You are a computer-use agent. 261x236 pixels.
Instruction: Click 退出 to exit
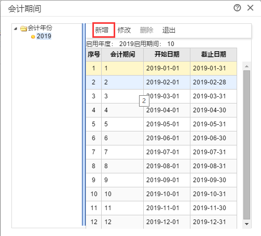pyautogui.click(x=169, y=30)
